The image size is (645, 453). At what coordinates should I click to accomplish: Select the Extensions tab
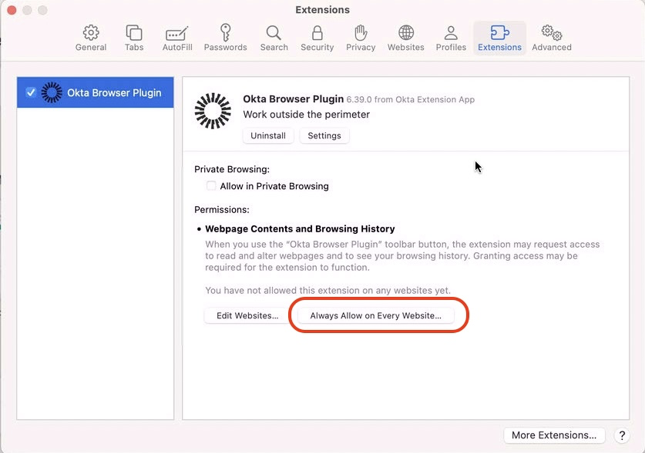click(499, 38)
